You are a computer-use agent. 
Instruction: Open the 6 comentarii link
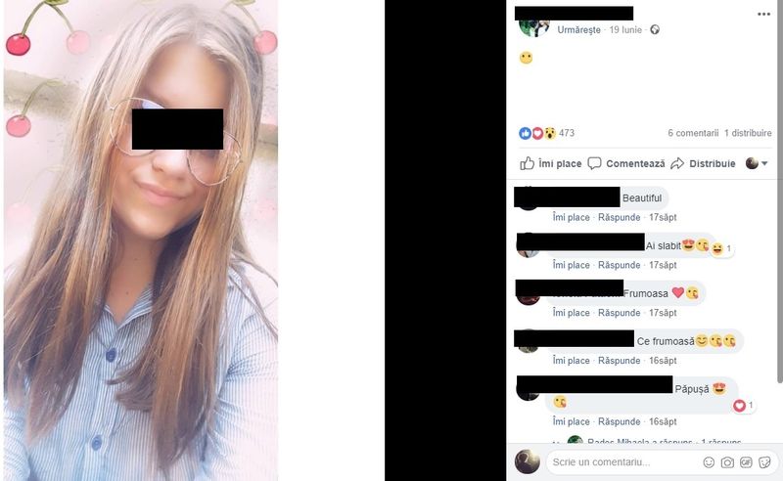pos(693,133)
